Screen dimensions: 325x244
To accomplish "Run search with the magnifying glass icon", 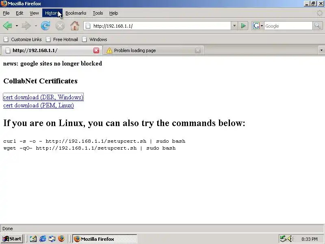I will pos(318,26).
